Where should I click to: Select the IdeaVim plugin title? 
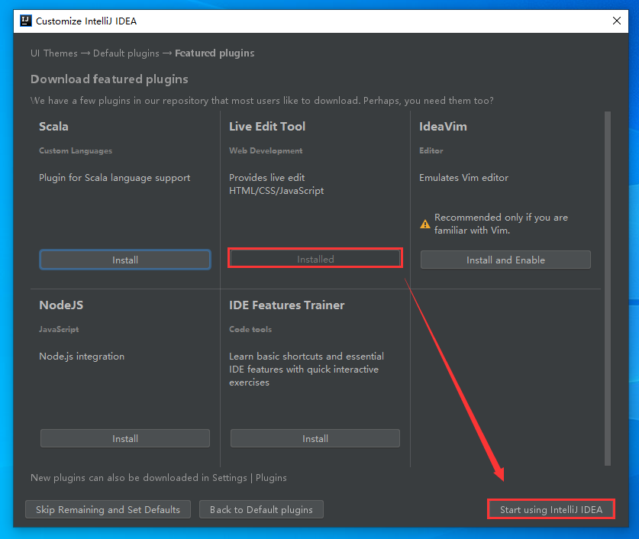pos(443,126)
